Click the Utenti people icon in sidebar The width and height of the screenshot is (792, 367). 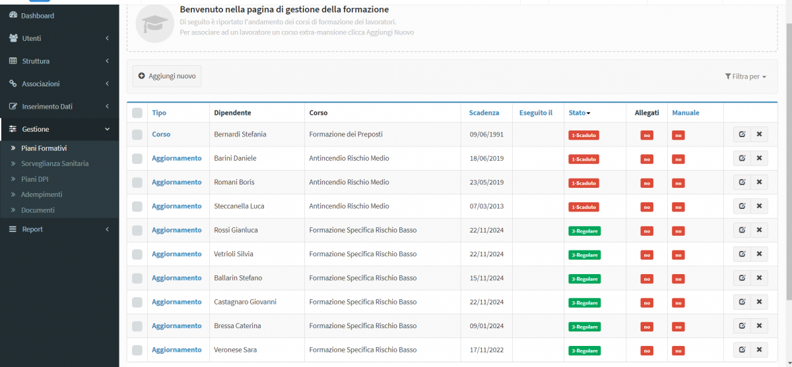click(13, 38)
